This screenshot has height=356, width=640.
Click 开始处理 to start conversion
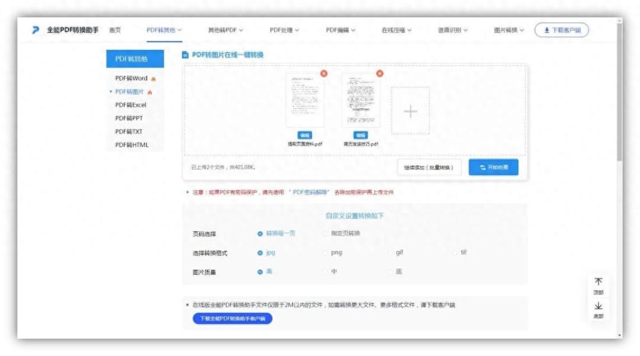[494, 167]
